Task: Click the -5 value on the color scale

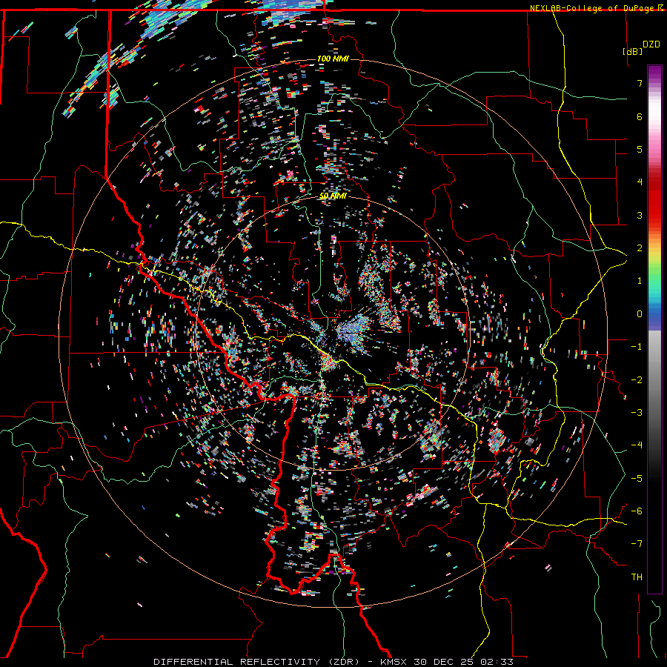Action: 637,479
